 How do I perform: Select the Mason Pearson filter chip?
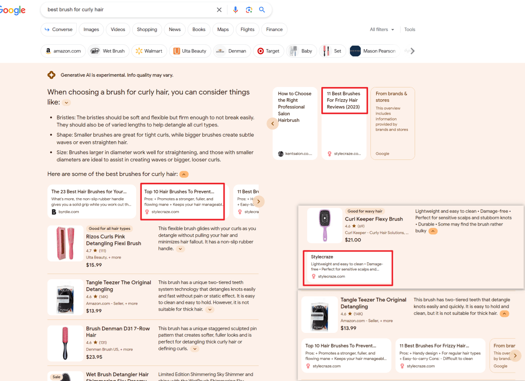[374, 51]
